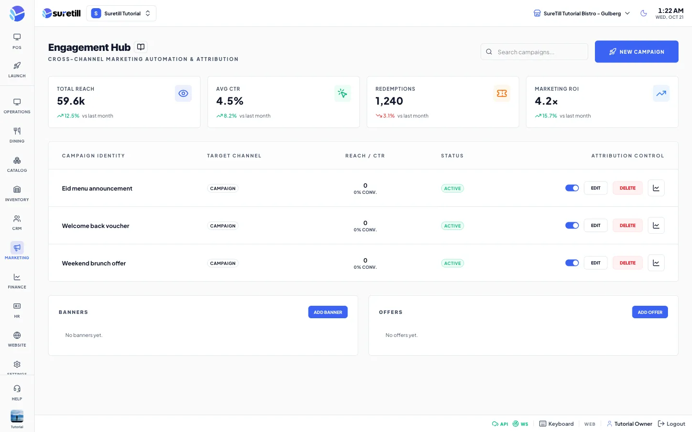Open the Launch sidebar item
Screen dimensions: 692x432
[x=17, y=70]
